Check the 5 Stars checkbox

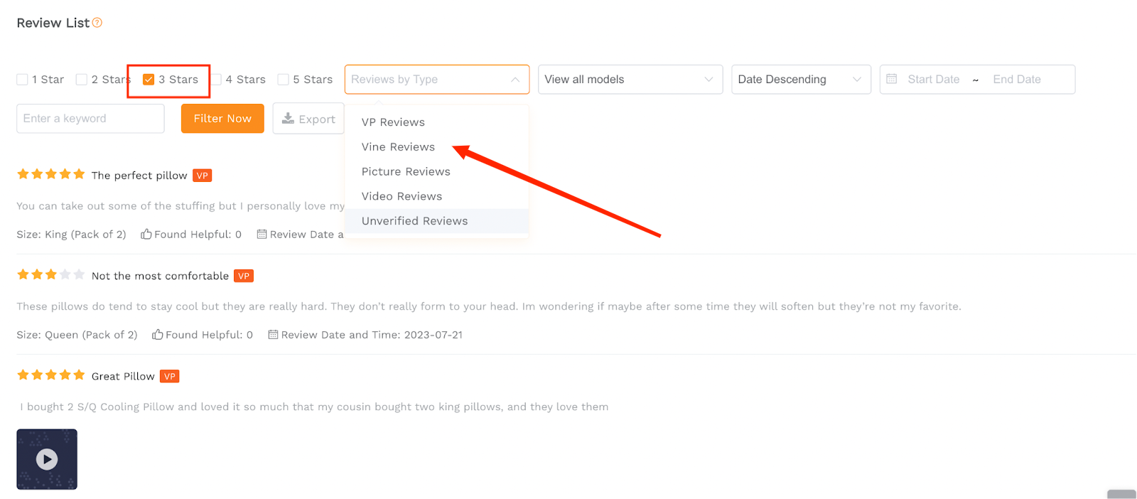point(284,80)
